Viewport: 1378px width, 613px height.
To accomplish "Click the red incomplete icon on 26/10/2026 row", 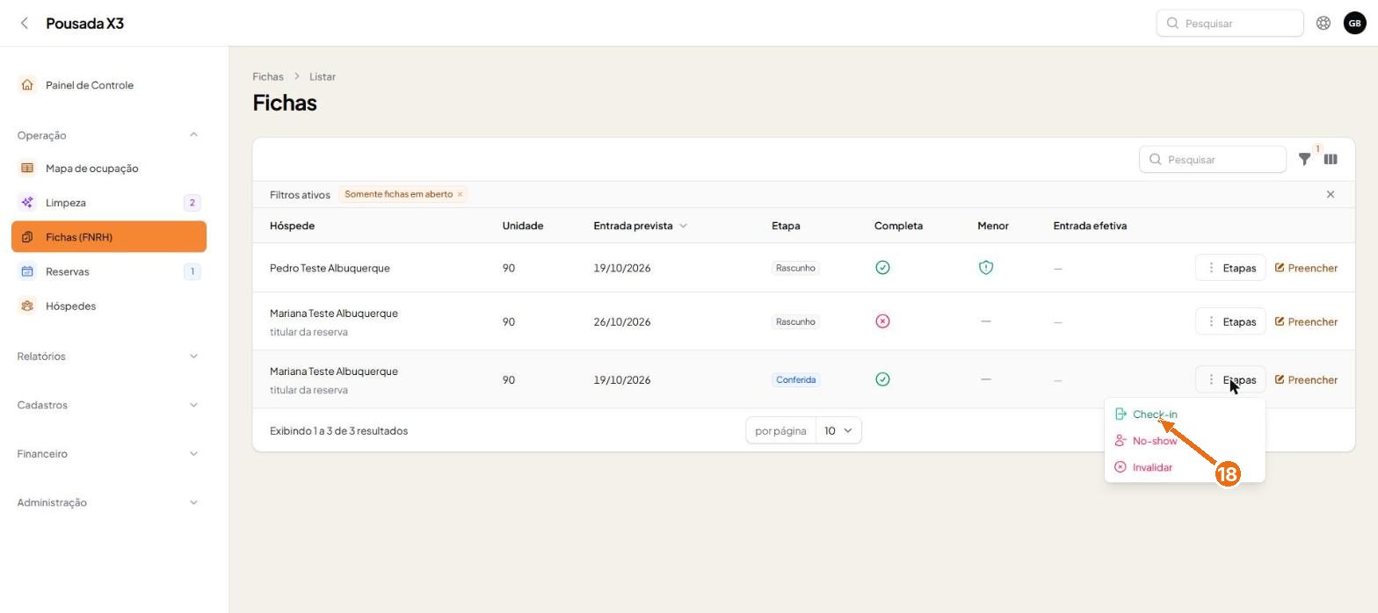I will pos(882,321).
